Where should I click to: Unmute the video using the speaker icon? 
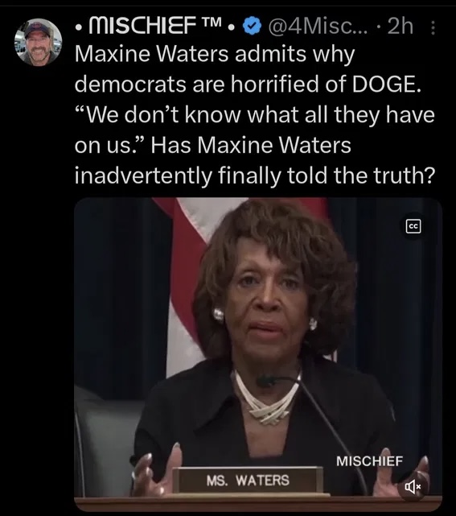click(x=413, y=485)
